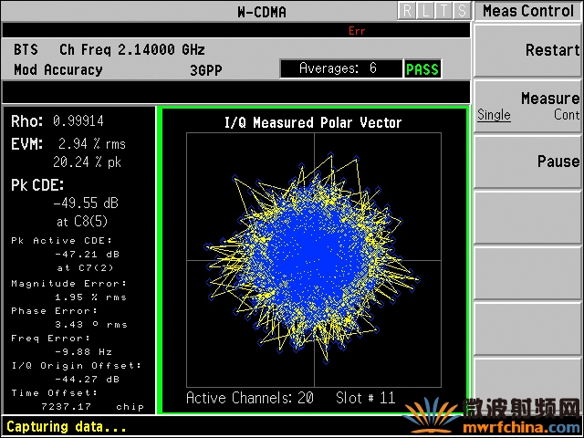Click the S status indicator

pos(462,11)
